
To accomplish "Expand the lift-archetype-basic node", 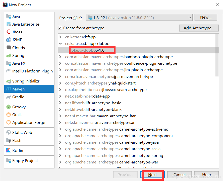I will [60, 103].
